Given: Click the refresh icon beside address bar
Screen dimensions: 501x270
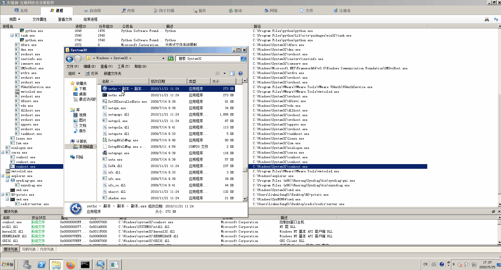Looking at the screenshot, I should click(x=171, y=59).
